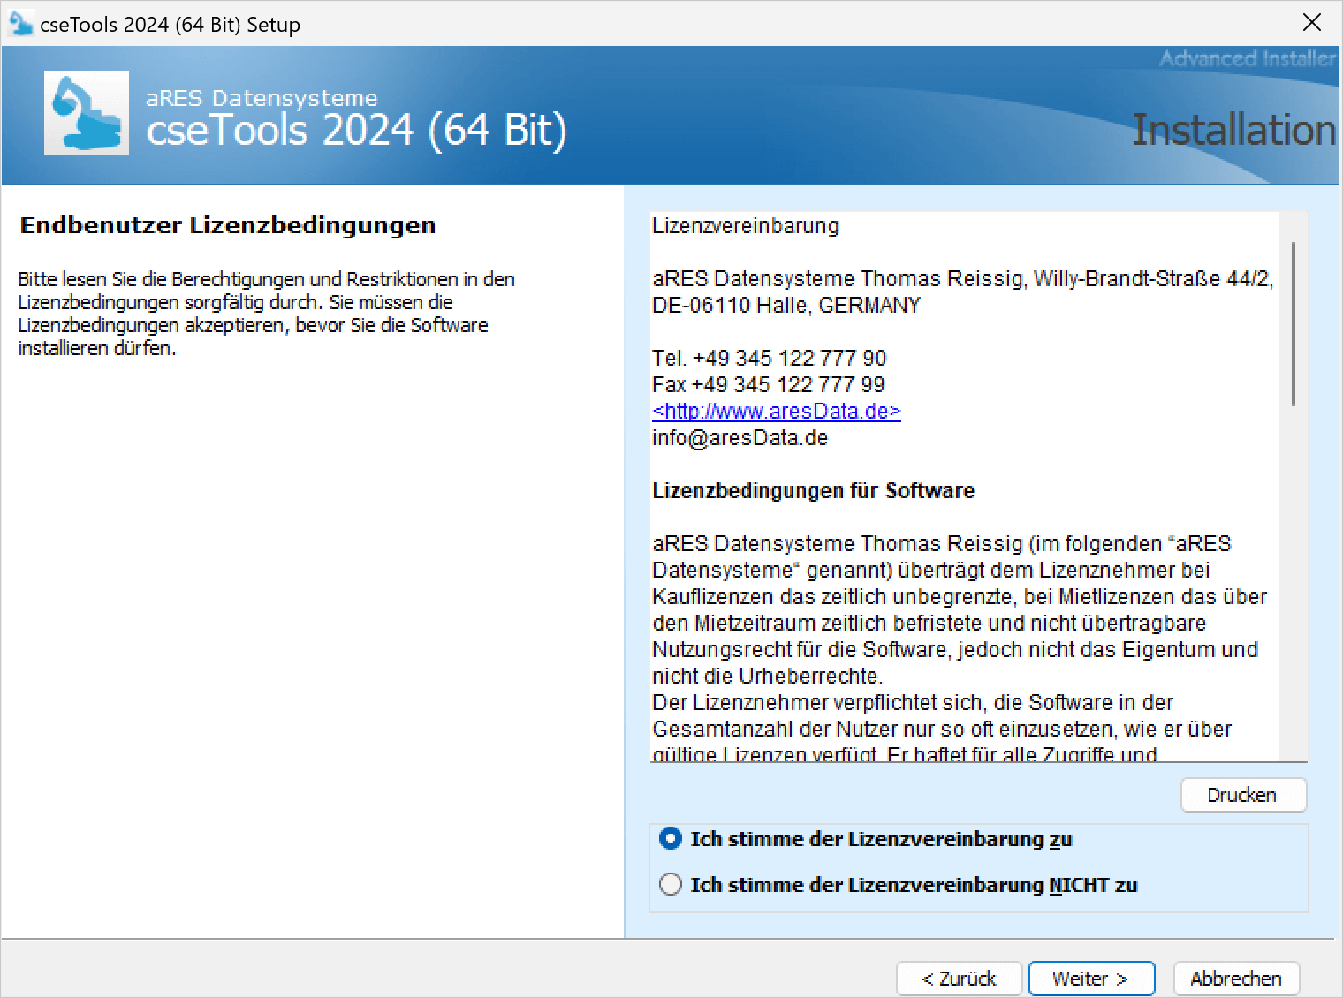
Task: Continue with the 'Weiter >' button
Action: tap(1091, 979)
